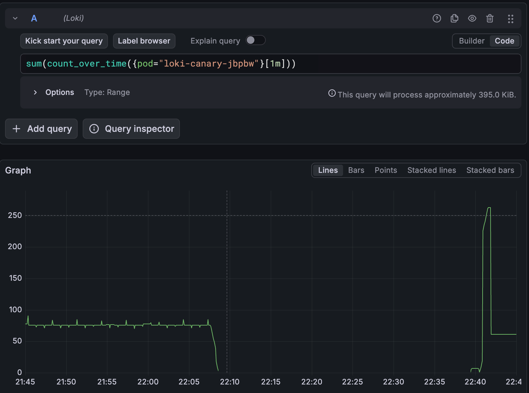Open the Label browser
This screenshot has height=393, width=529.
(x=144, y=41)
